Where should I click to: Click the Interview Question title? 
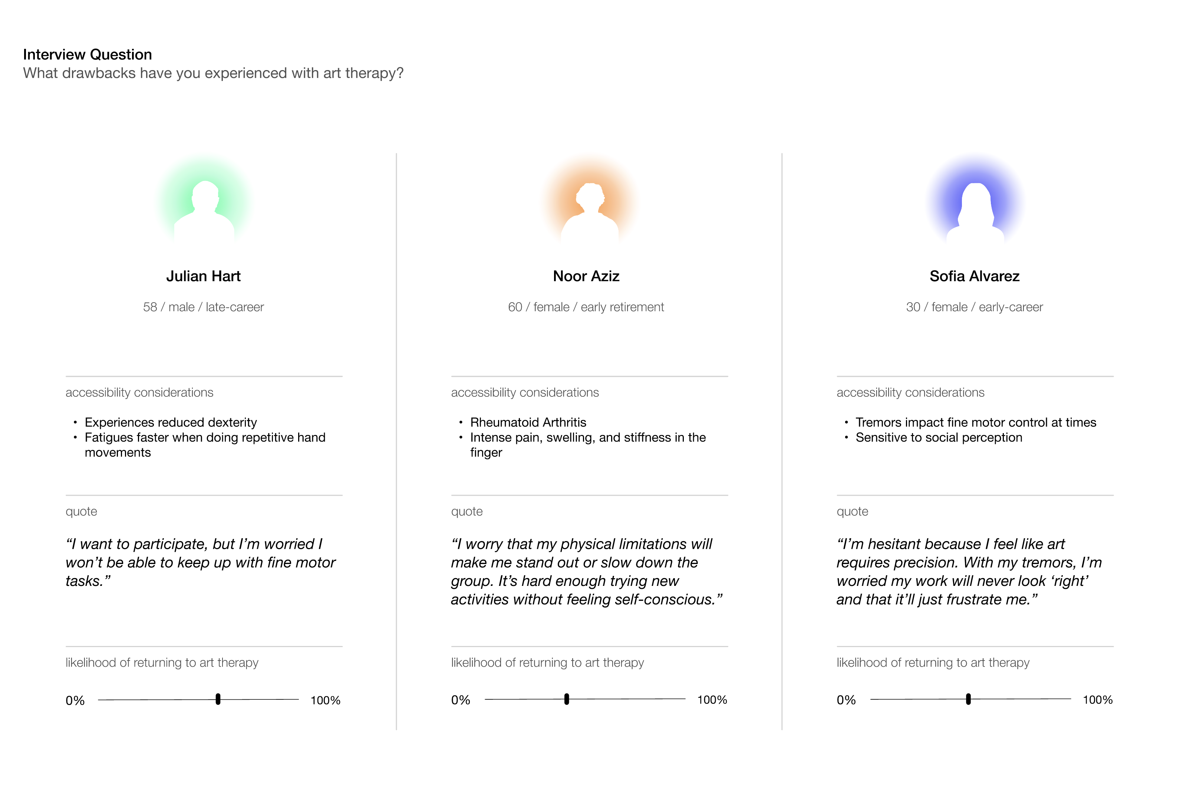88,54
